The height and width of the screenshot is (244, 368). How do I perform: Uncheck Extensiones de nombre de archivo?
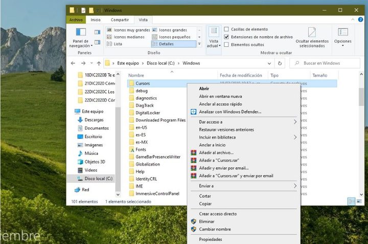point(226,37)
